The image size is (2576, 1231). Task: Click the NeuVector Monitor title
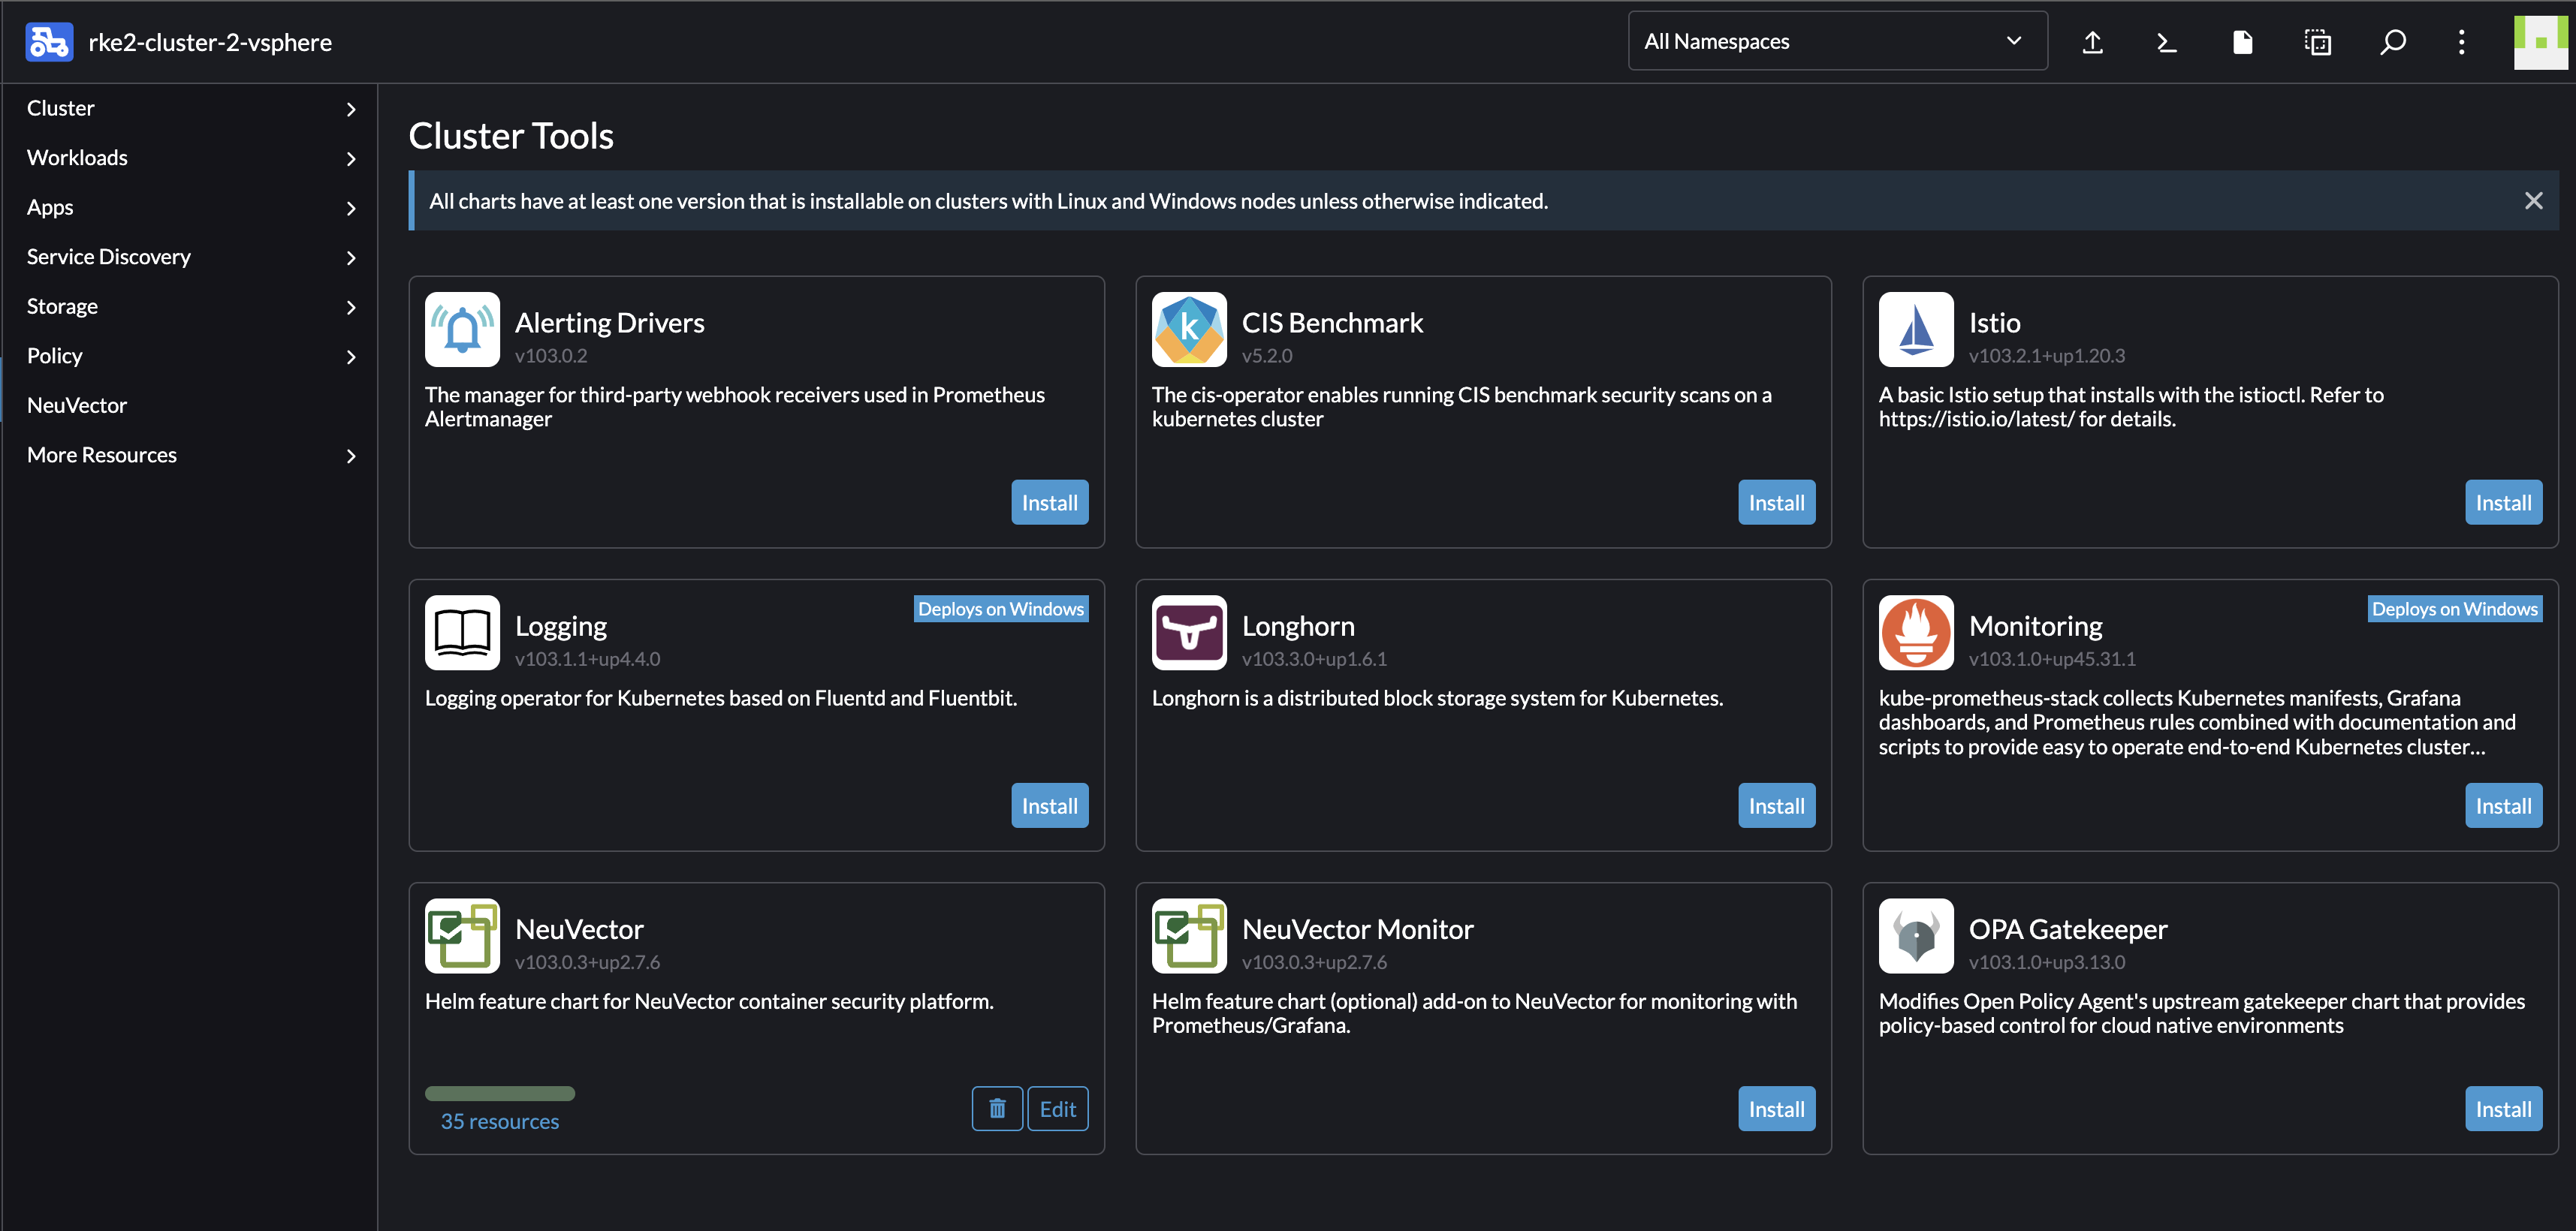(1358, 929)
